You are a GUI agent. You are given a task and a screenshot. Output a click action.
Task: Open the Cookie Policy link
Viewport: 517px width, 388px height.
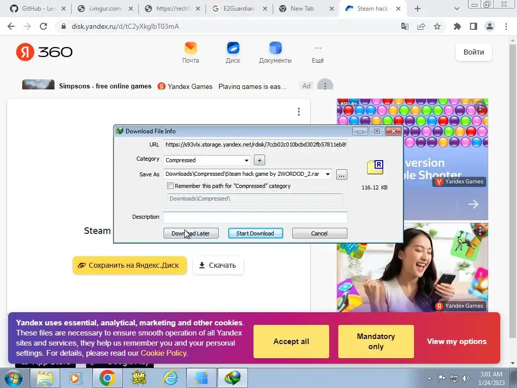[x=164, y=353]
